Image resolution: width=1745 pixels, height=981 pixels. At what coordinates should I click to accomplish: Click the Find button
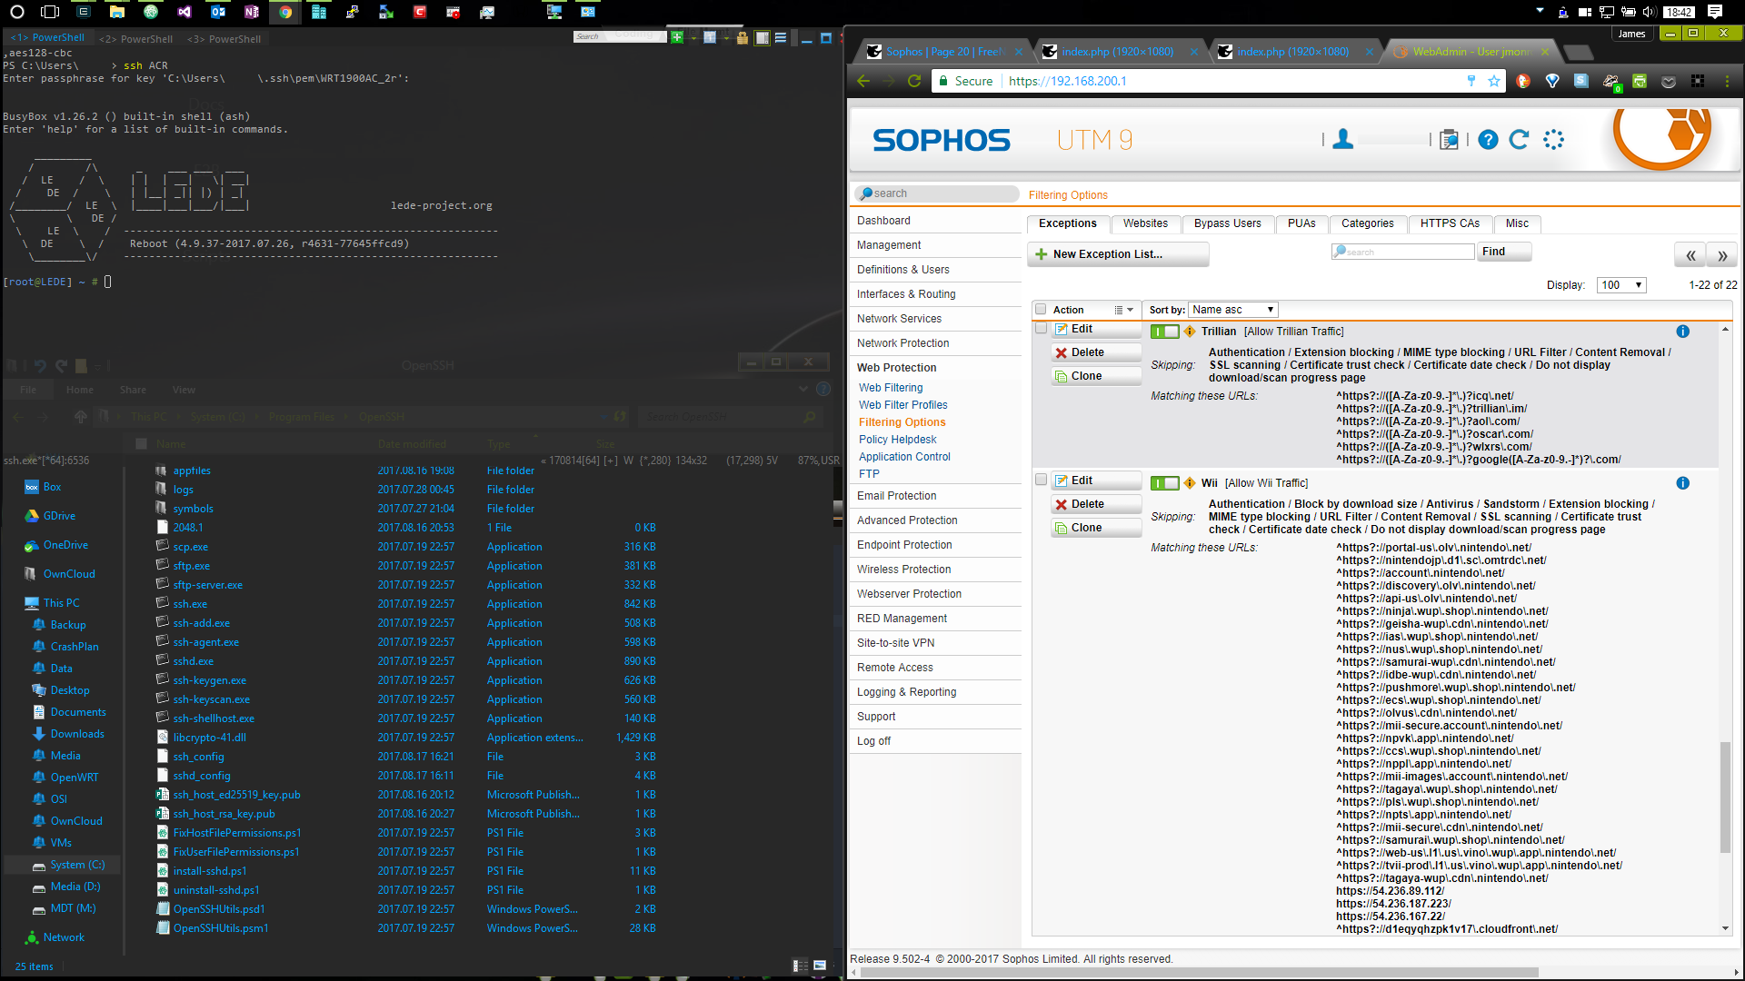tap(1504, 252)
